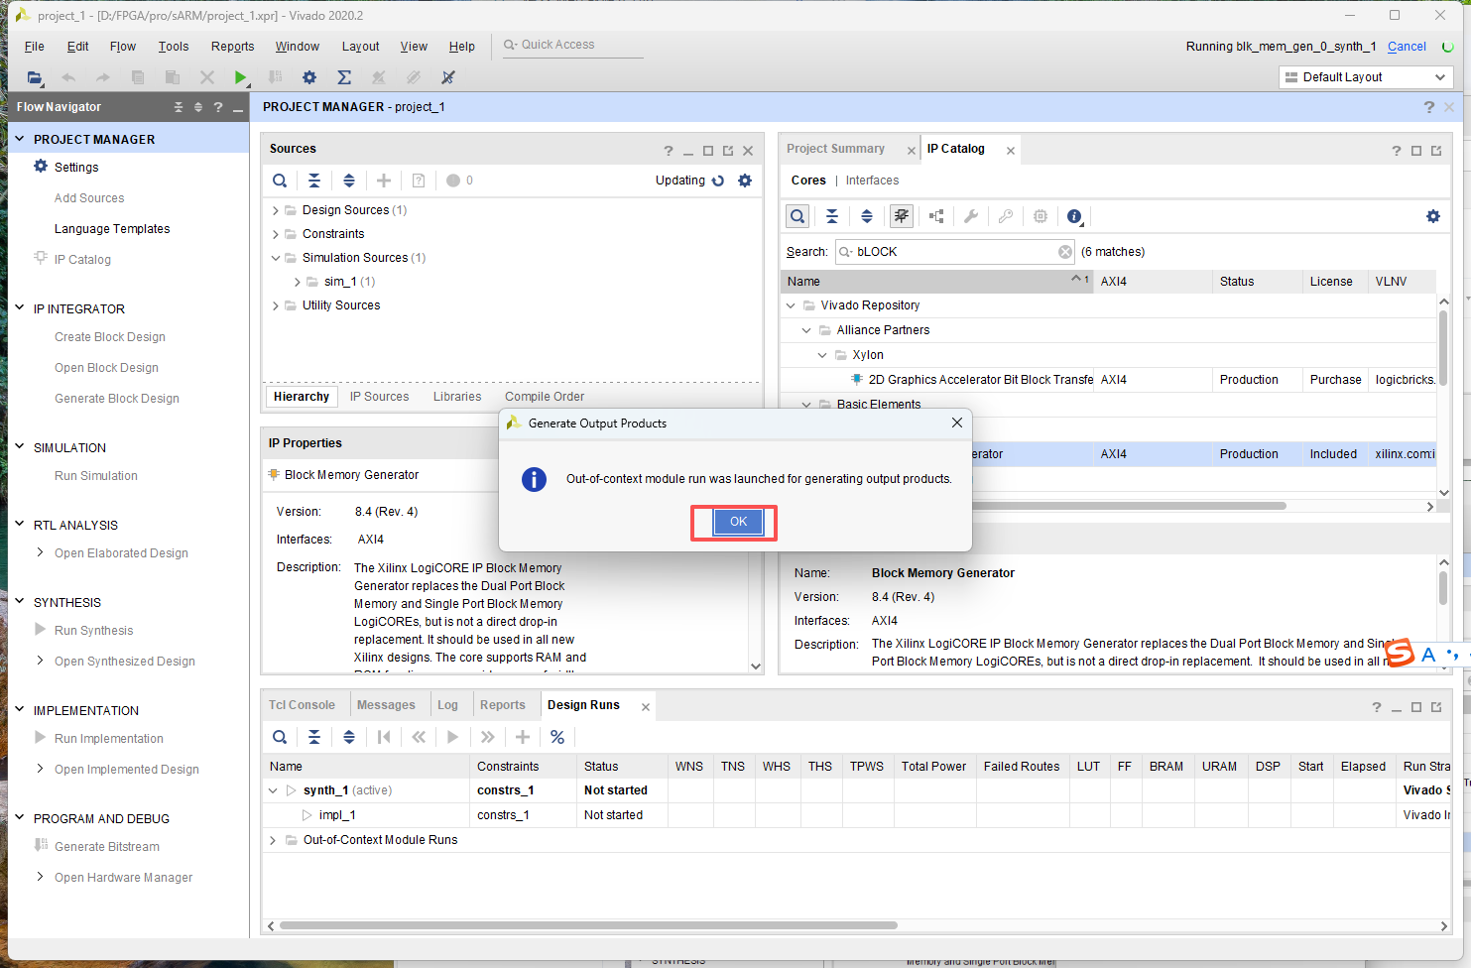Click the green Run flow toolbar icon
Screen dimensions: 1471x968
[x=240, y=77]
